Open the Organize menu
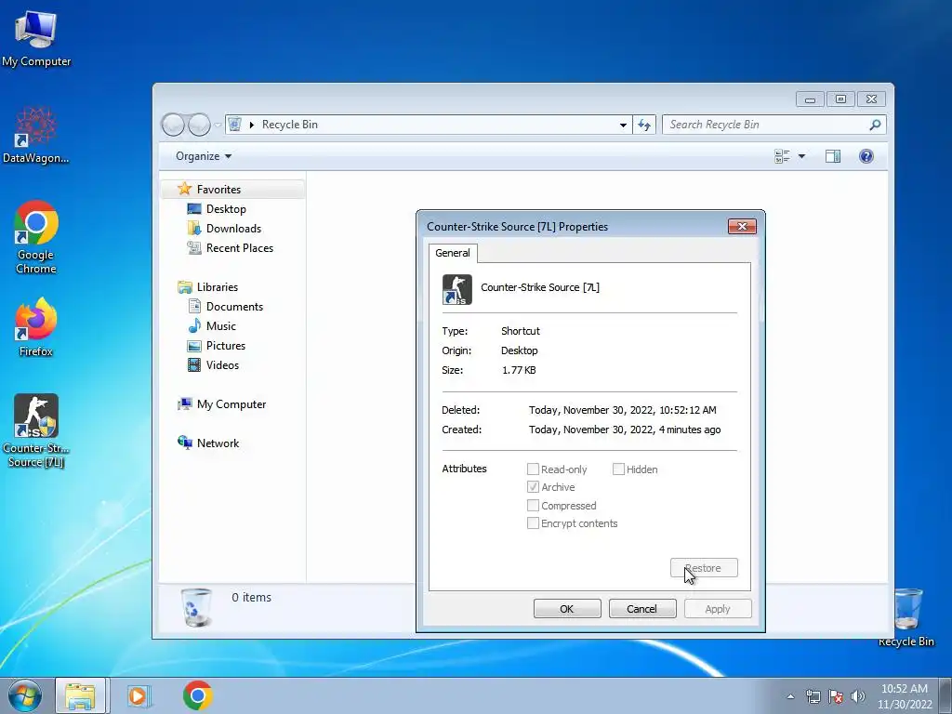952x714 pixels. [x=204, y=156]
